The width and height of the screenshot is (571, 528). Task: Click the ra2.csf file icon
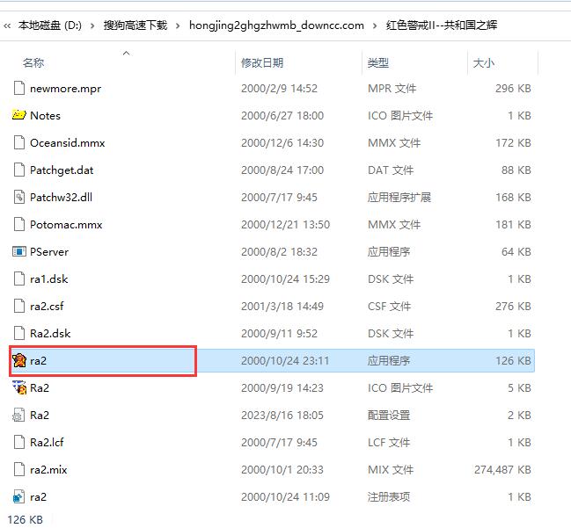pyautogui.click(x=19, y=307)
